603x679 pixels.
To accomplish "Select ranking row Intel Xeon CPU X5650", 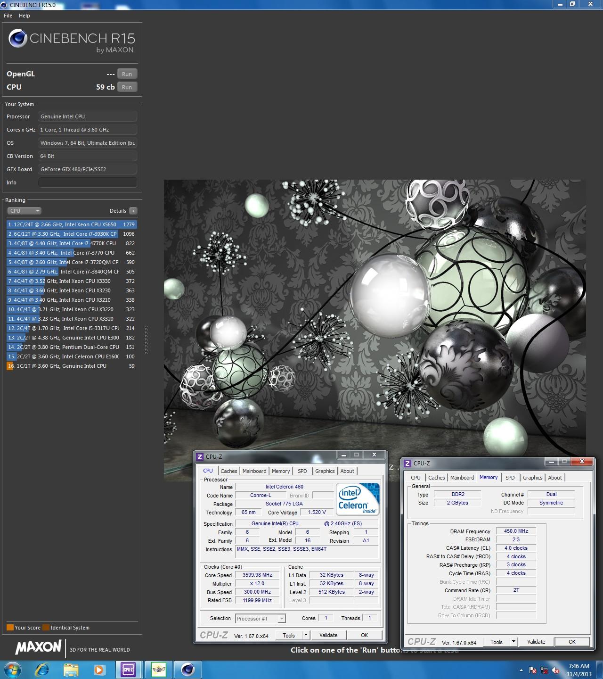I will [72, 224].
